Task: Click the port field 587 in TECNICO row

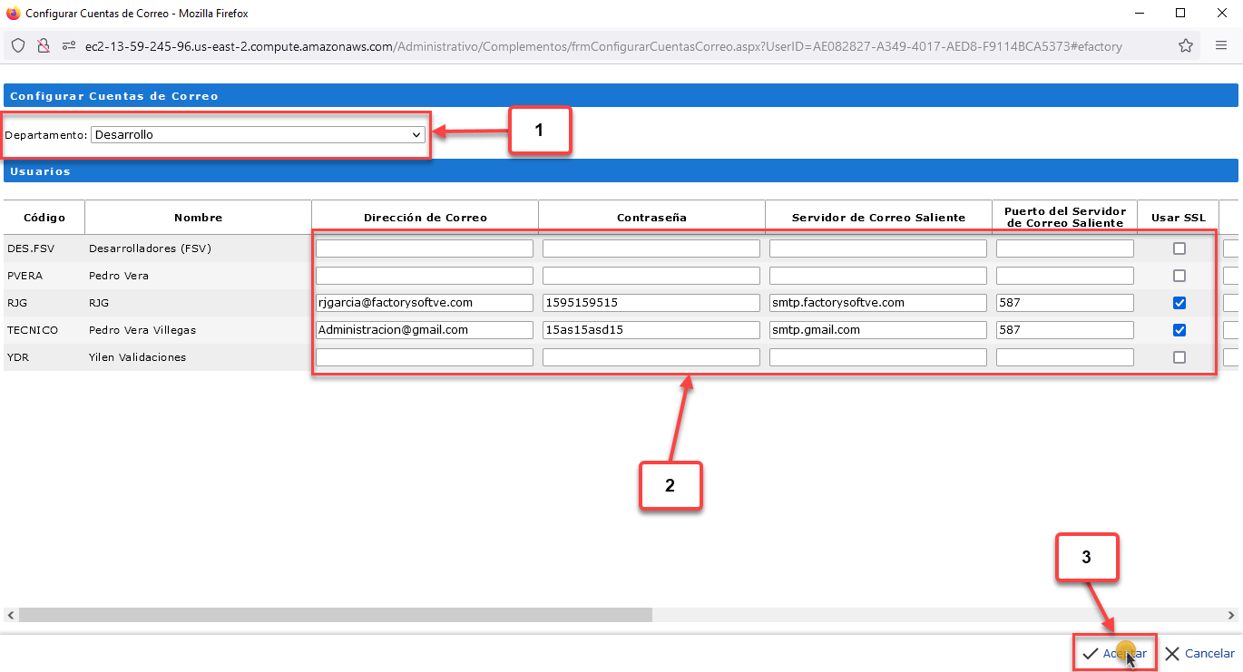Action: coord(1065,330)
